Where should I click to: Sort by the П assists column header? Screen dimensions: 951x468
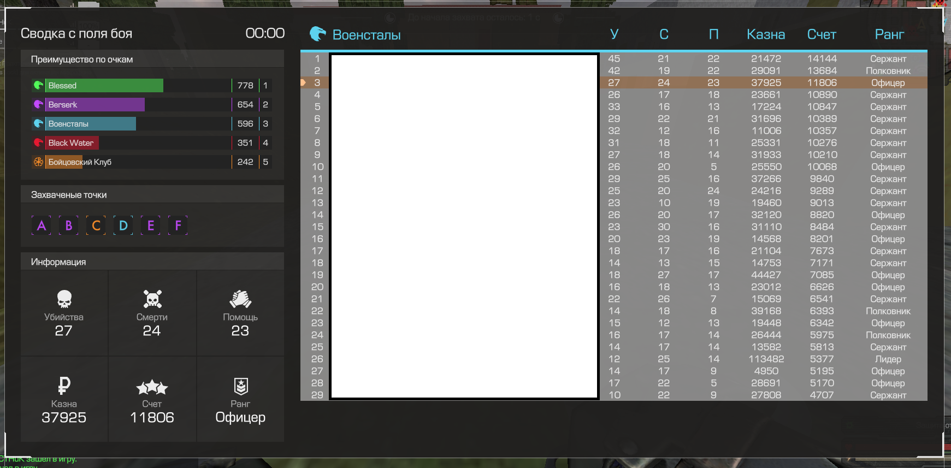point(713,34)
